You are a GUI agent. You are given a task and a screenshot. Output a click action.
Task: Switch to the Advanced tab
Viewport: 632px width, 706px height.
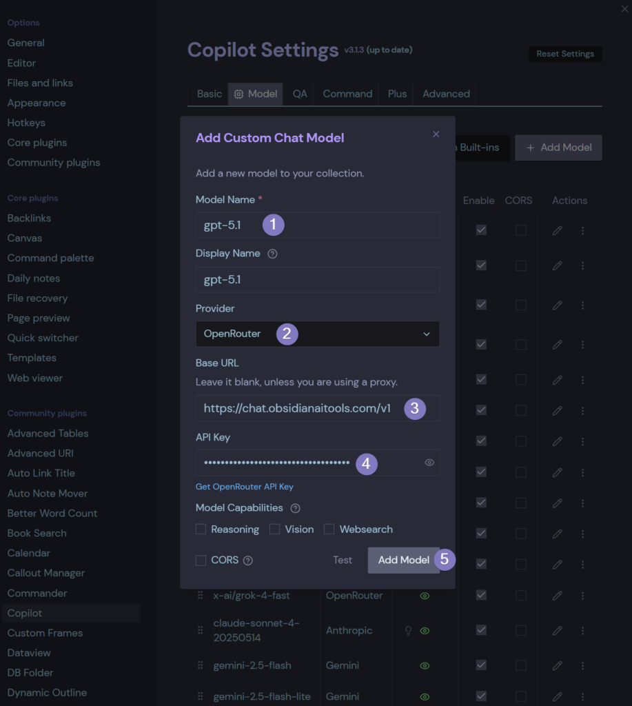[x=444, y=94]
